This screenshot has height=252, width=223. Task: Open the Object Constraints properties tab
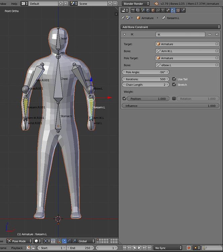pyautogui.click(x=158, y=10)
